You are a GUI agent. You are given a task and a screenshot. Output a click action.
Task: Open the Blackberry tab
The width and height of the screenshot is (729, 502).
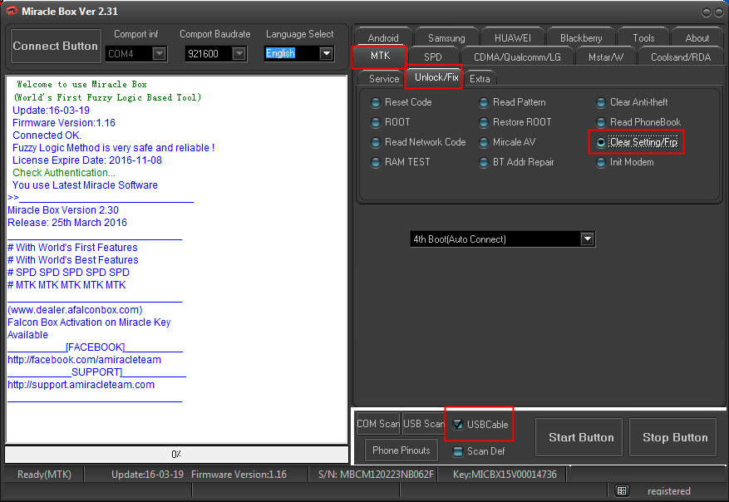click(581, 37)
